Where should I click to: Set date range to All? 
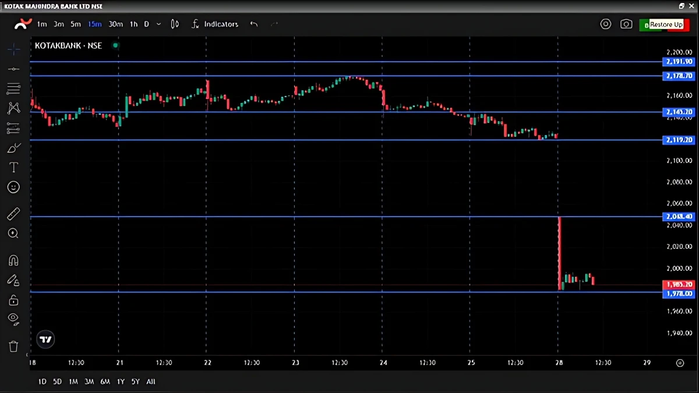[x=151, y=382]
